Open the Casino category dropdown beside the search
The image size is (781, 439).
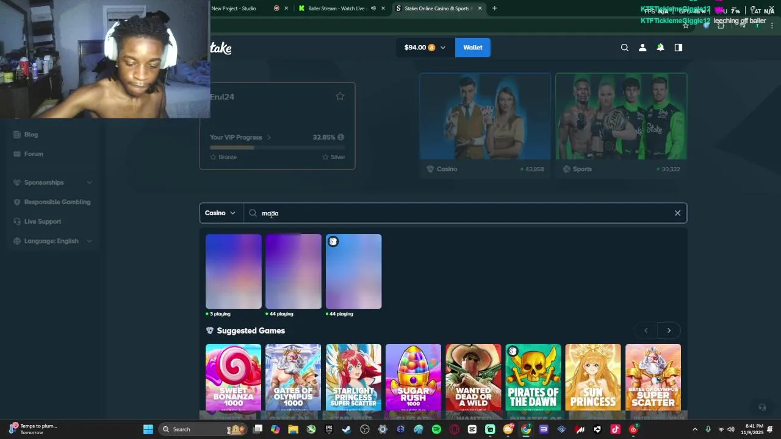(x=220, y=213)
